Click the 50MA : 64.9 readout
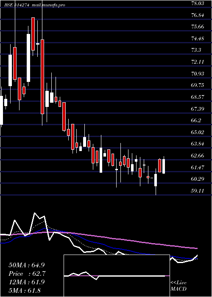 27,265
